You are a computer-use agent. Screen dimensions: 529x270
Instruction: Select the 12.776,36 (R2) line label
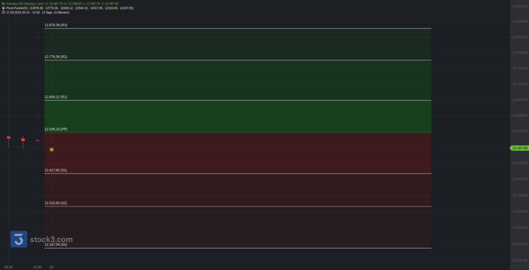coord(56,57)
